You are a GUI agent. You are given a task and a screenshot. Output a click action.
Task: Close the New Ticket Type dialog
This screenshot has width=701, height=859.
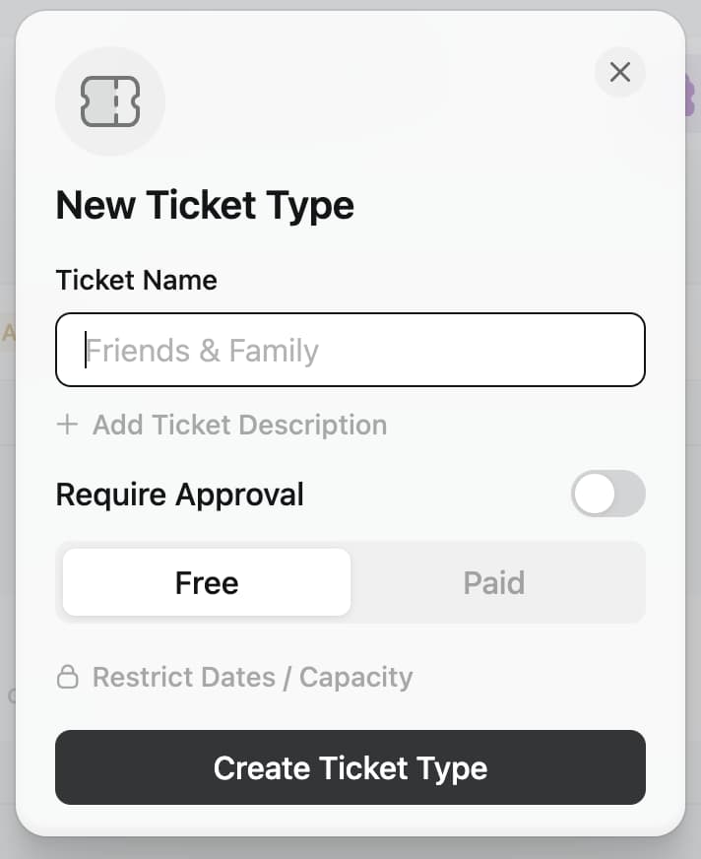pos(620,72)
